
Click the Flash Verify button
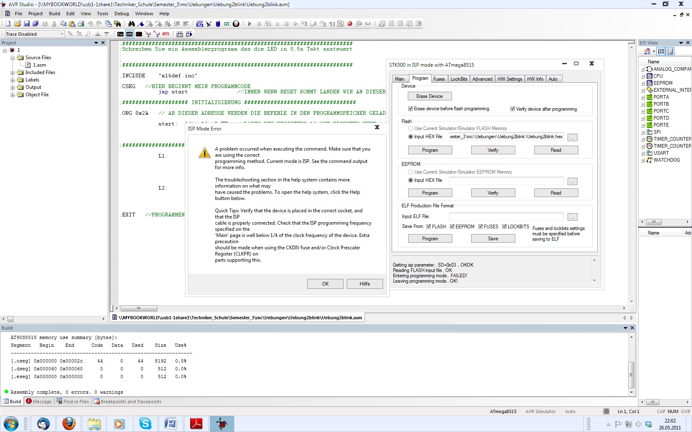click(493, 150)
